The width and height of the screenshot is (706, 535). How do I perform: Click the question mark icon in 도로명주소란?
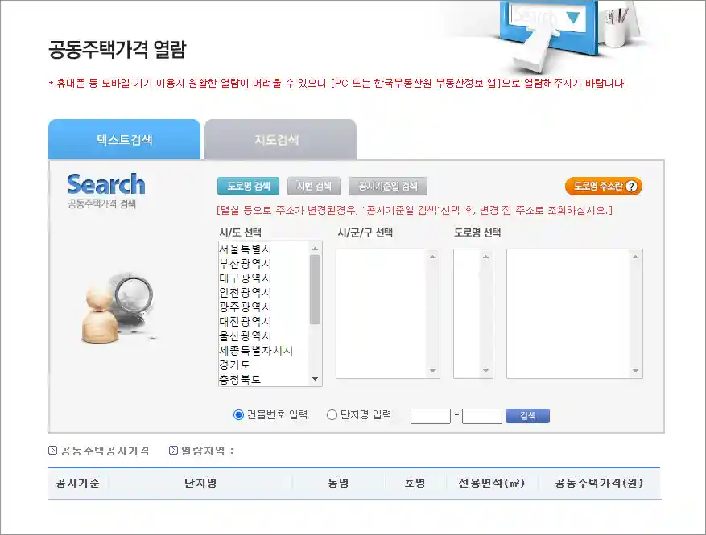pyautogui.click(x=632, y=187)
